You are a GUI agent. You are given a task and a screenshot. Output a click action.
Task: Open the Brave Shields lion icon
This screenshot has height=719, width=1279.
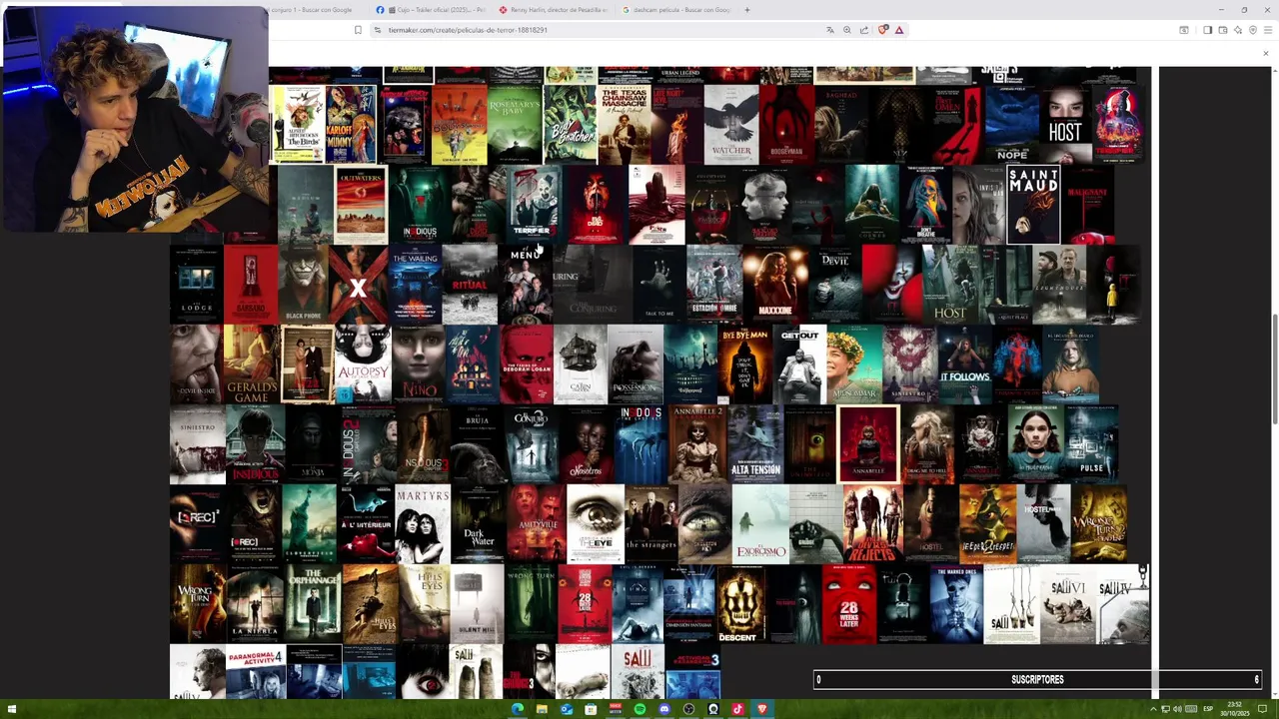882,30
